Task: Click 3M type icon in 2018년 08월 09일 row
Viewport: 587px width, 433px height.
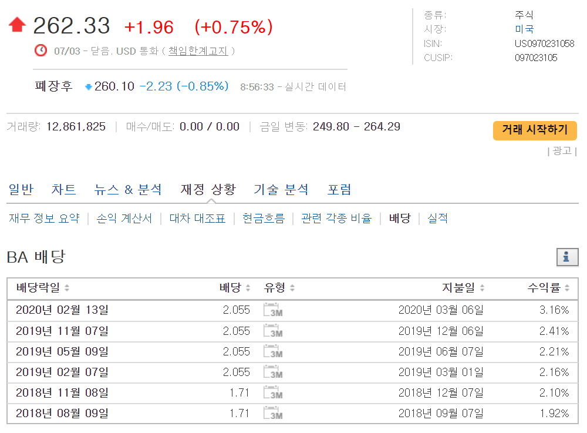Action: (273, 413)
